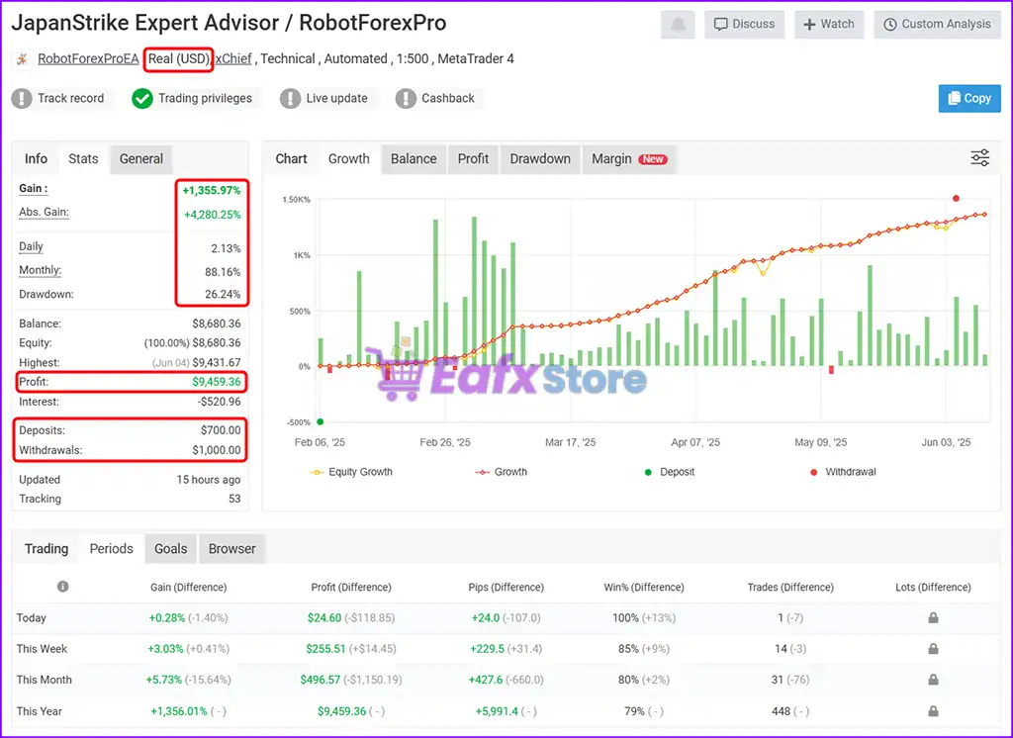The height and width of the screenshot is (738, 1013).
Task: Toggle Withdrawal markers in chart legend
Action: 843,472
